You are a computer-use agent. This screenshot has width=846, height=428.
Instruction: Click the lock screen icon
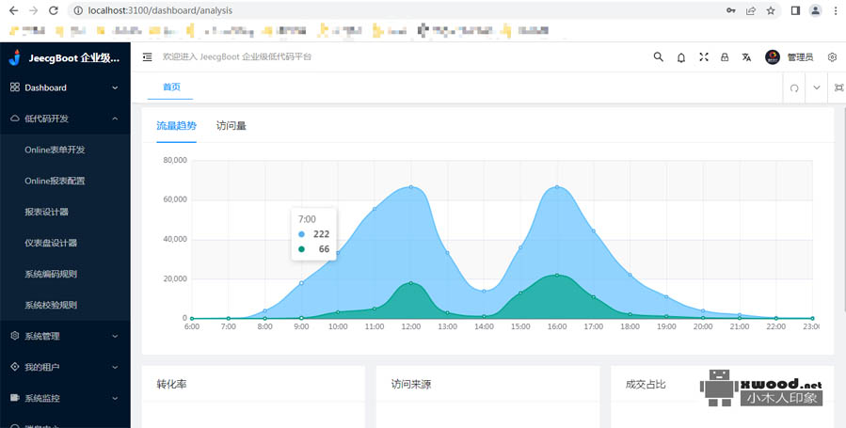click(725, 57)
